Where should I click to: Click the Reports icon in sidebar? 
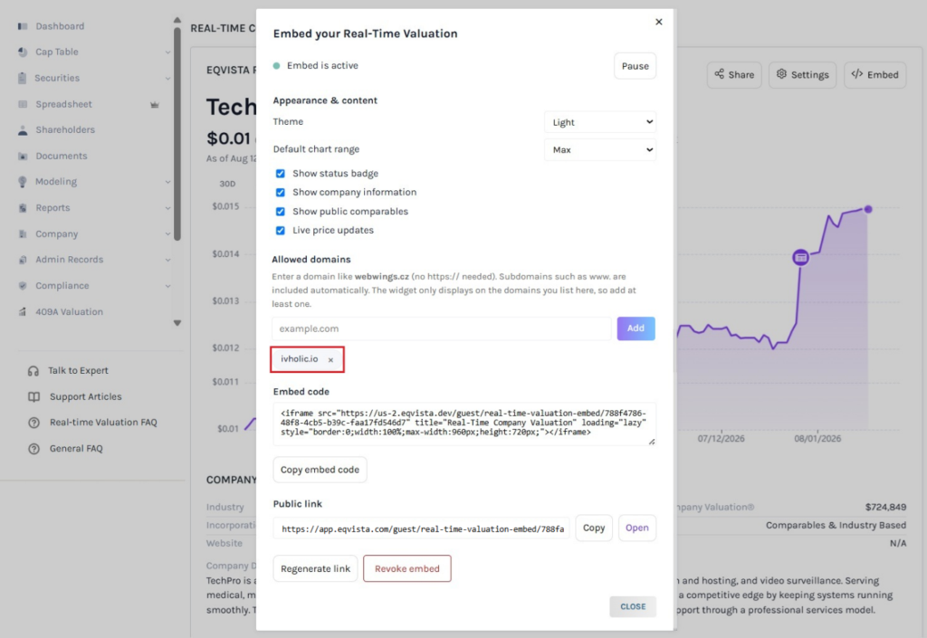point(23,208)
